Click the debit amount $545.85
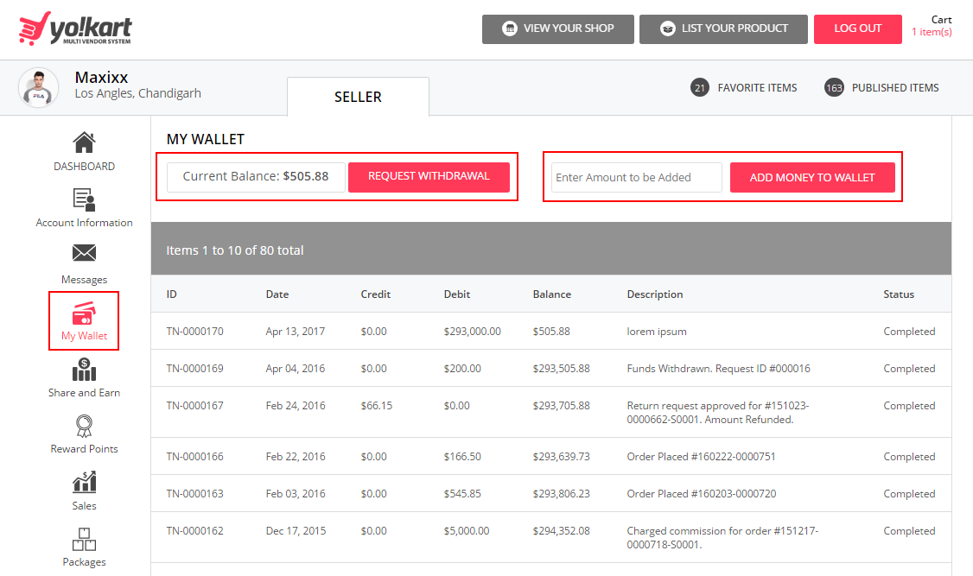 coord(462,494)
